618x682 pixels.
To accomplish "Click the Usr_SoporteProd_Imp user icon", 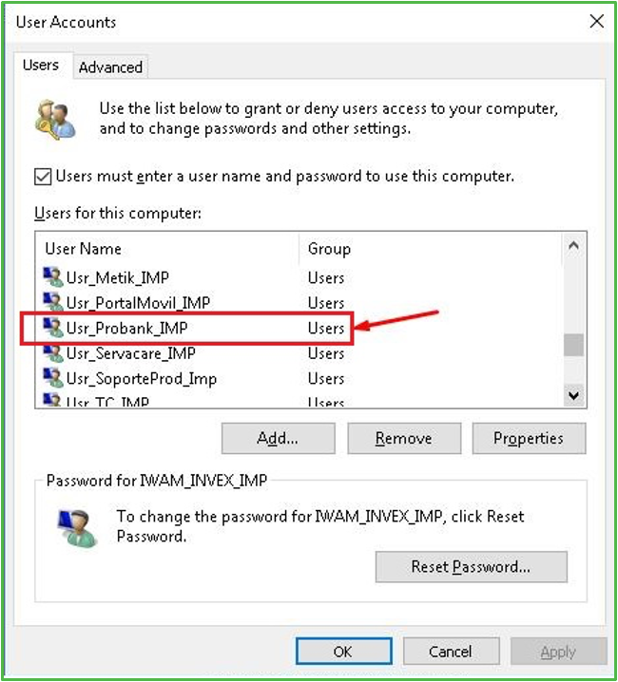I will coord(53,379).
